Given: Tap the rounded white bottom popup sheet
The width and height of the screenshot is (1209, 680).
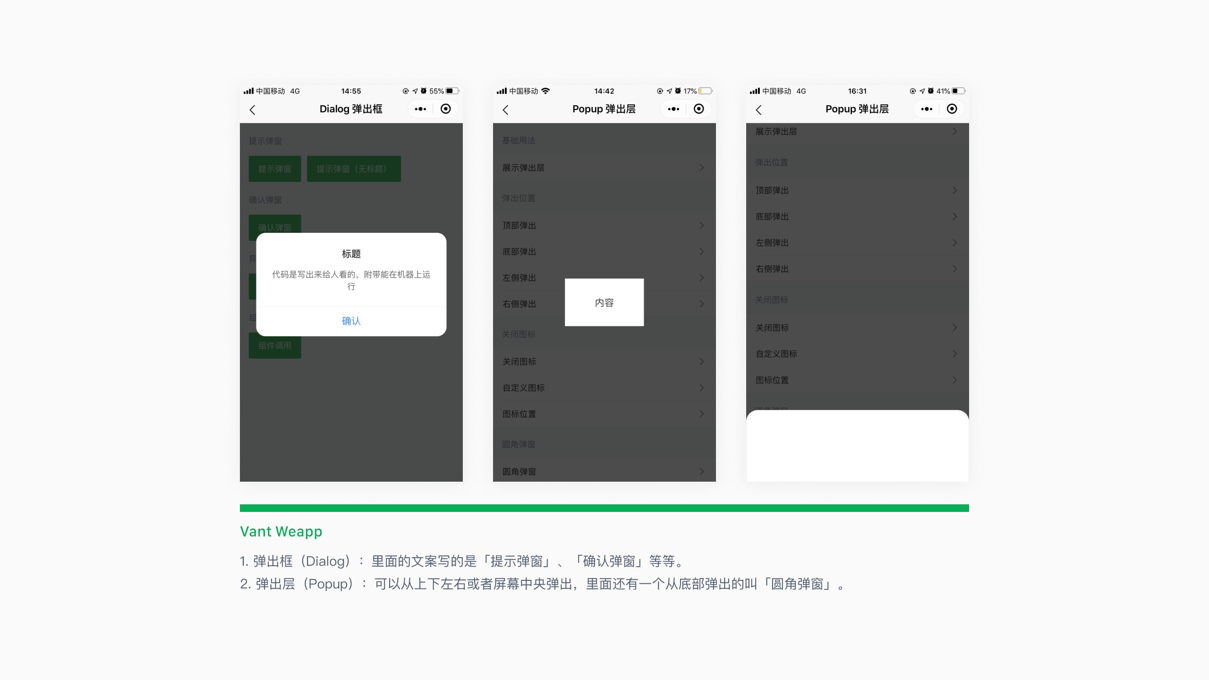Looking at the screenshot, I should tap(857, 446).
